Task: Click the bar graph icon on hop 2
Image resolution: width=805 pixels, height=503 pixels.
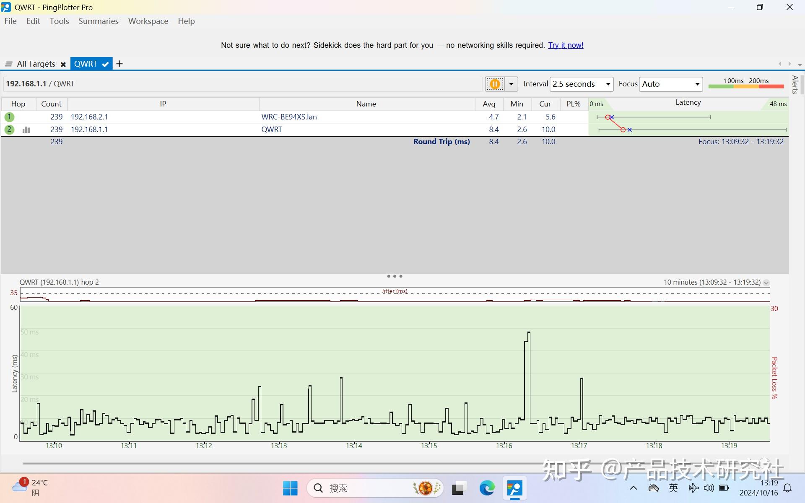Action: 26,130
